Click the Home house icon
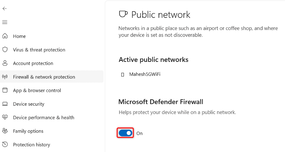Image resolution: width=285 pixels, height=152 pixels. 5,36
